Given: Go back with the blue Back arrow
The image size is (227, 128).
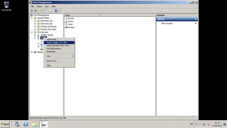Looking at the screenshot, I should 32,11.
